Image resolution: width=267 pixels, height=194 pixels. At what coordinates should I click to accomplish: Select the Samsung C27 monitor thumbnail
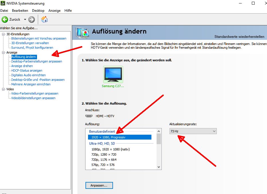click(x=113, y=75)
